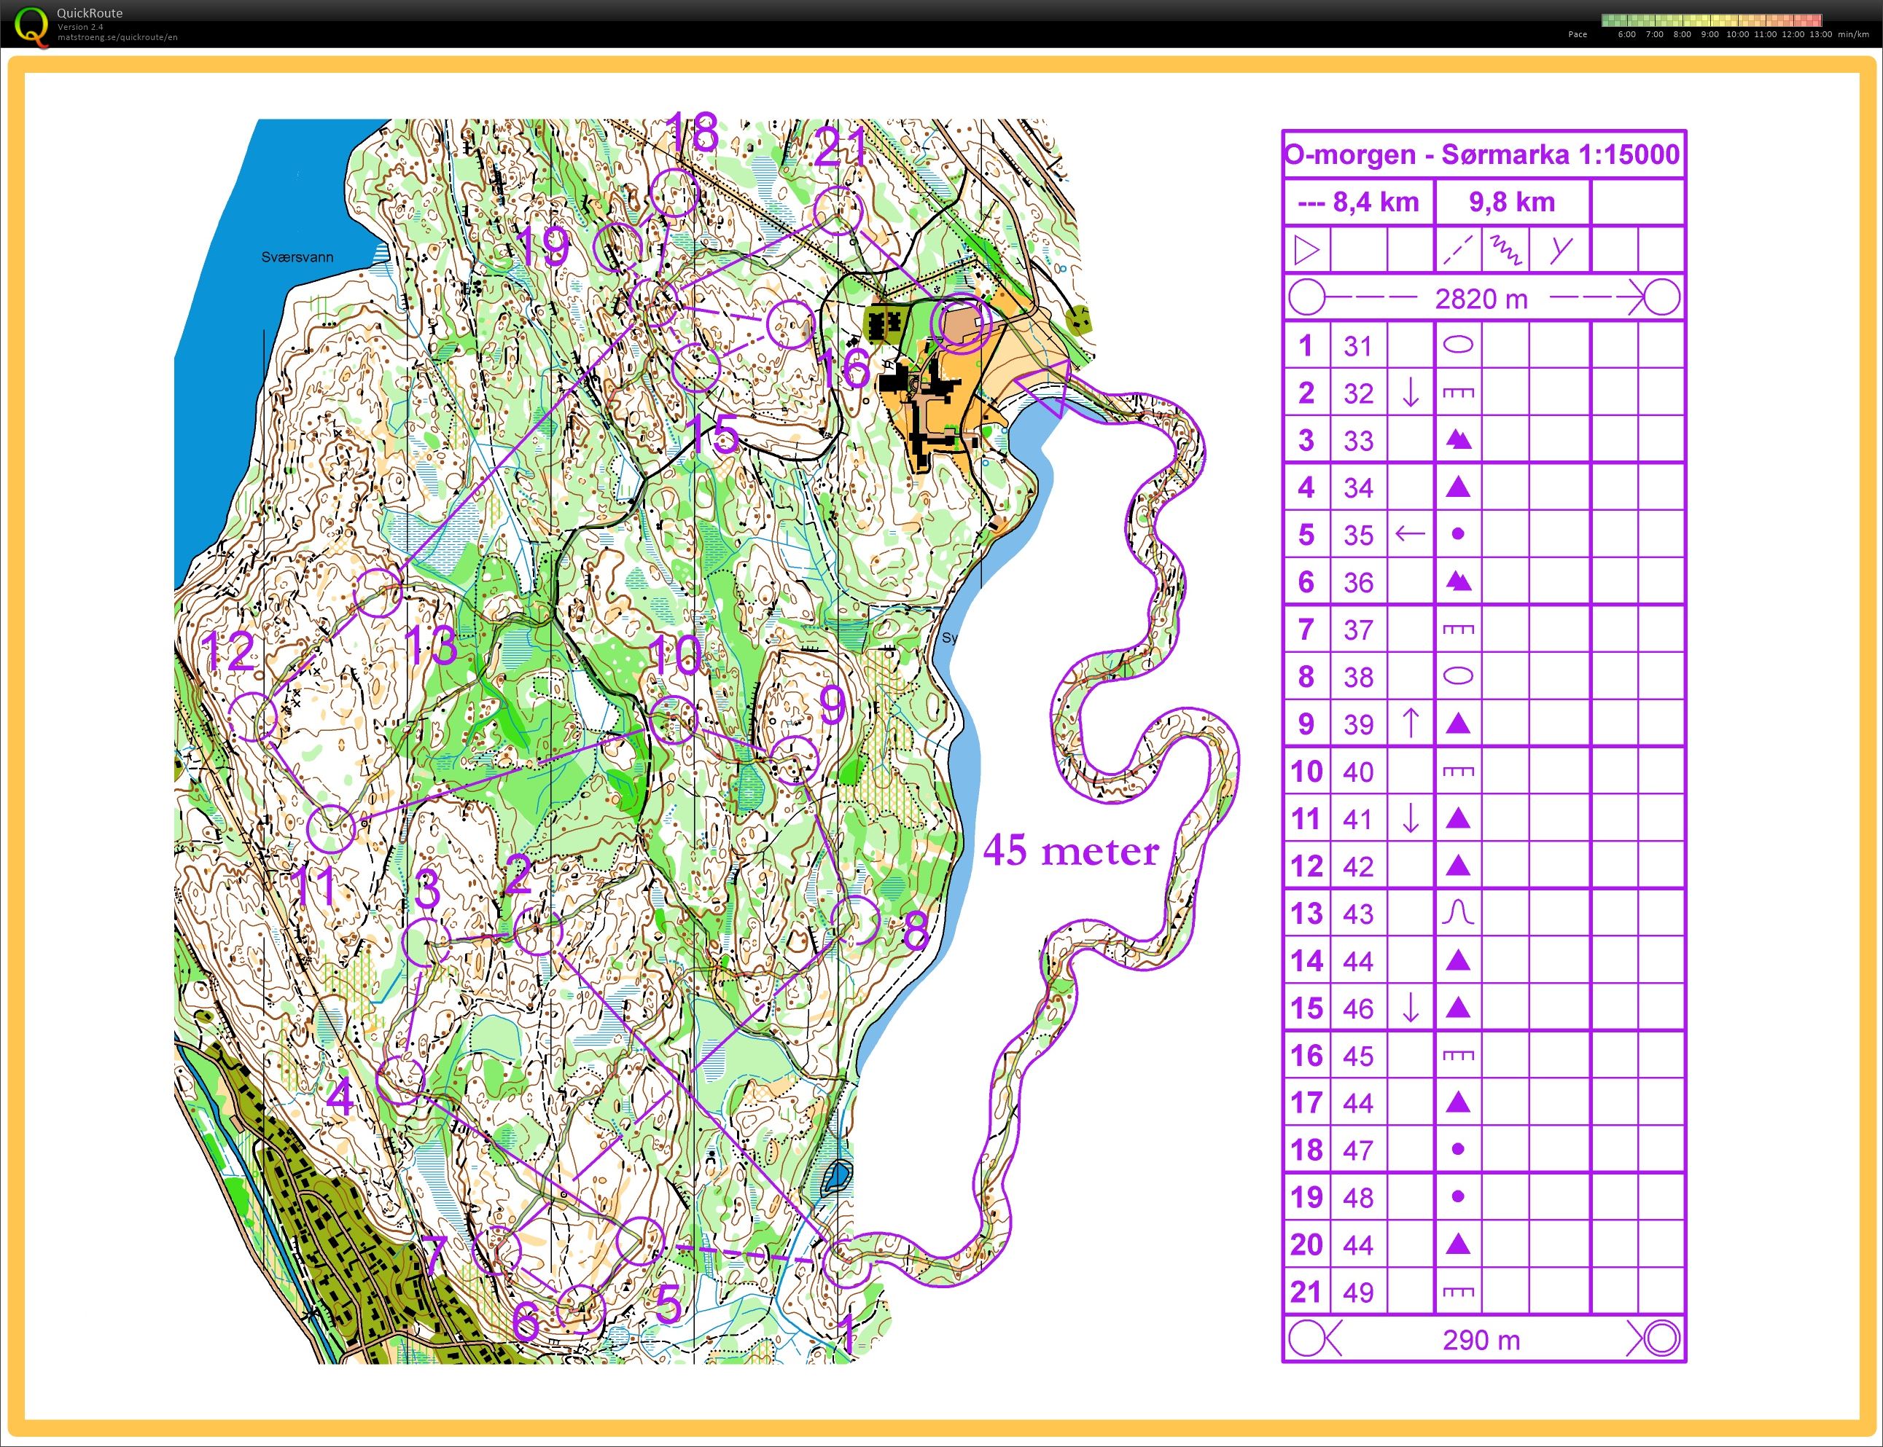Viewport: 1883px width, 1447px height.
Task: Click the pace color gradient scale
Action: 1711,20
